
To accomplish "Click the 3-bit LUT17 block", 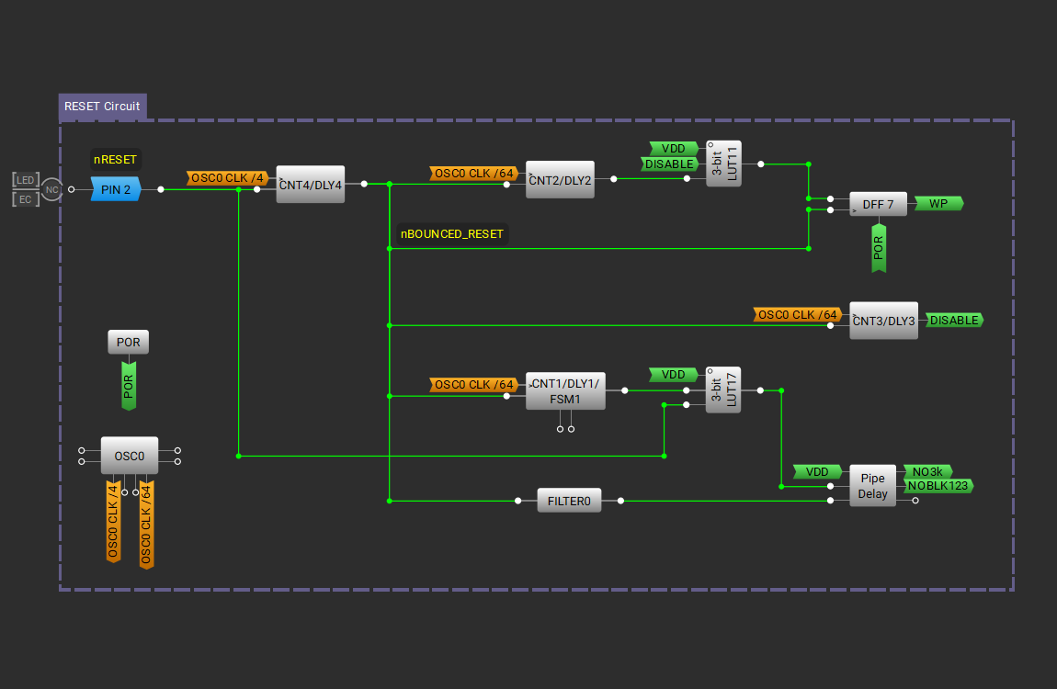I will [723, 390].
